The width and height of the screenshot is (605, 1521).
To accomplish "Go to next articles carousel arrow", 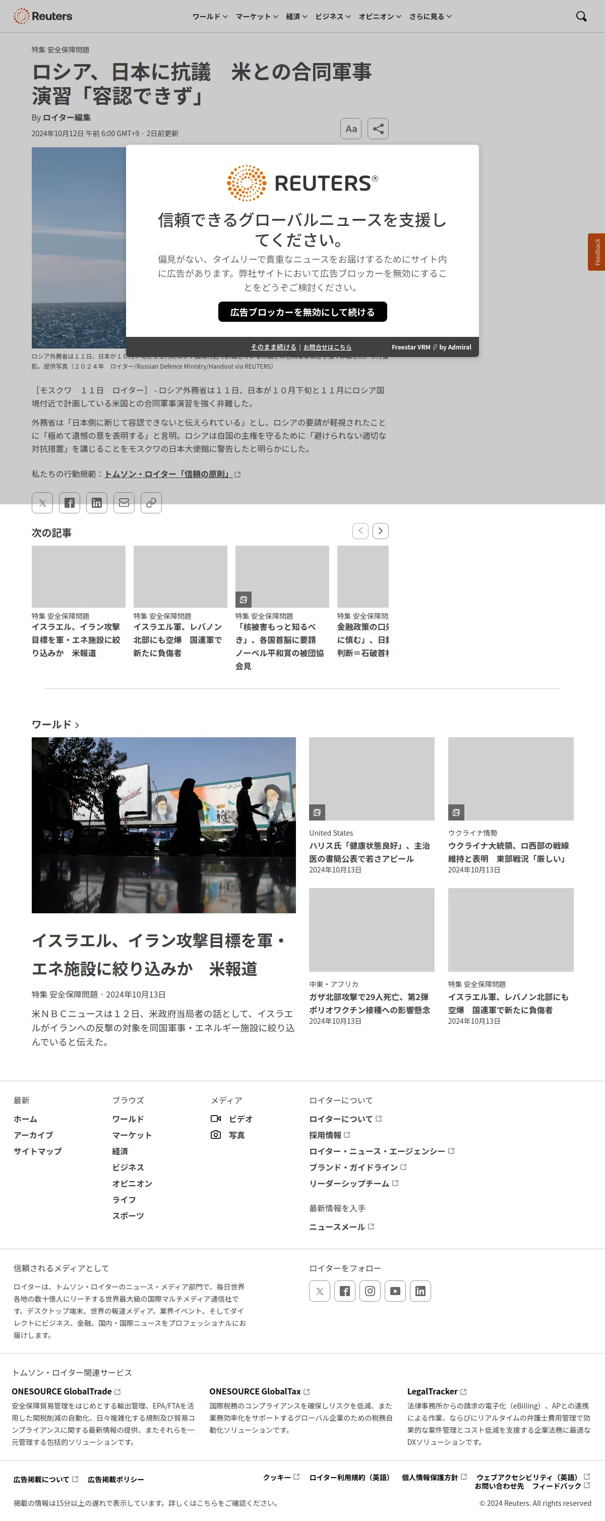I will pos(380,531).
